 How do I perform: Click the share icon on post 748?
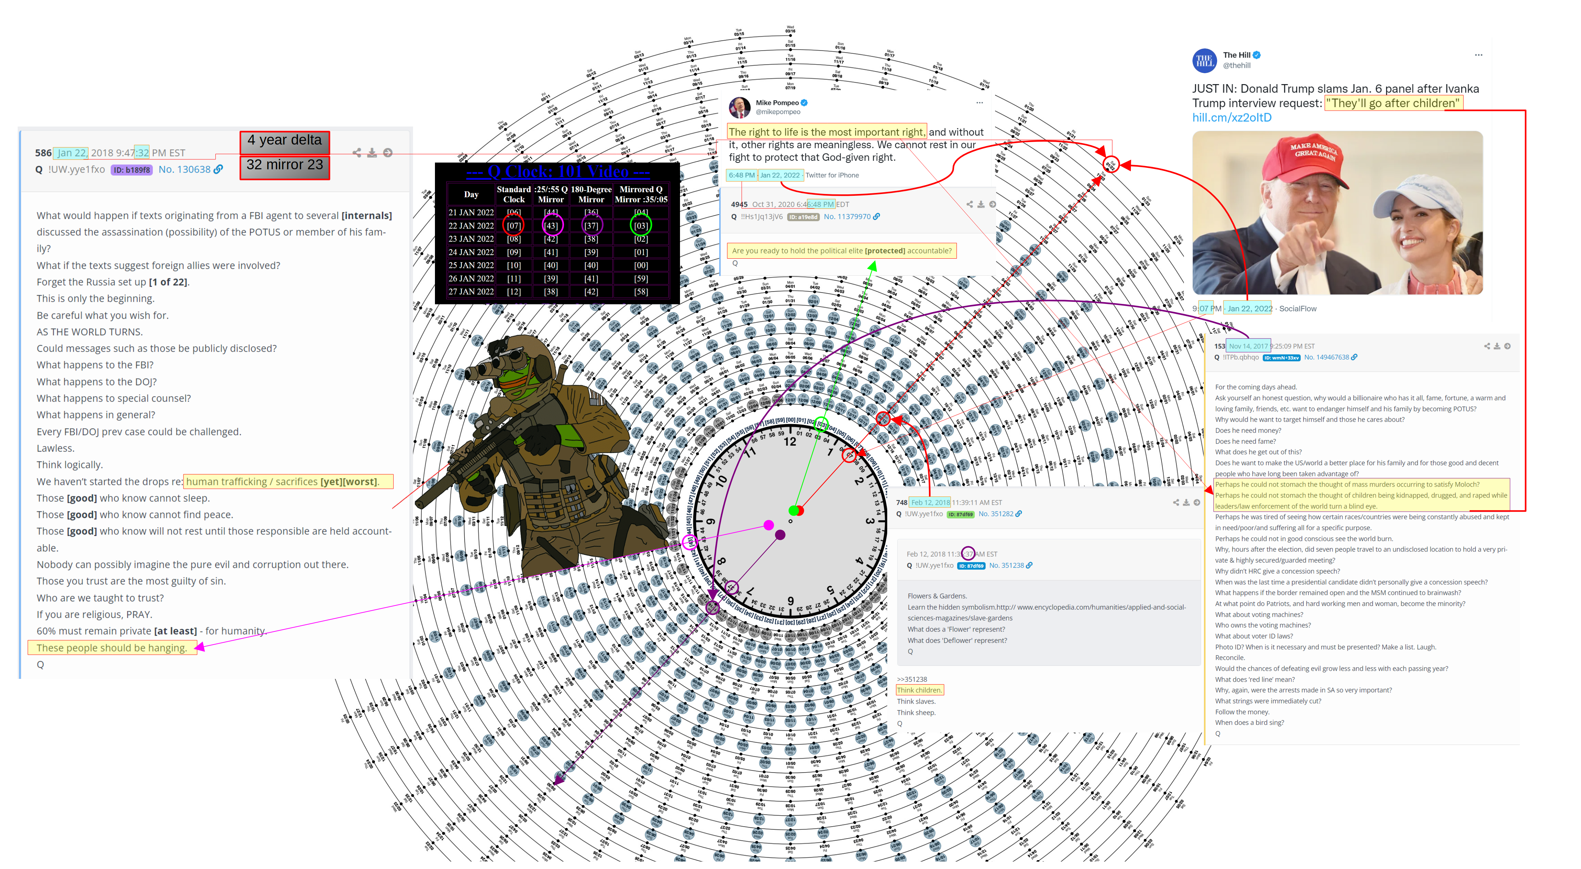pos(1176,502)
